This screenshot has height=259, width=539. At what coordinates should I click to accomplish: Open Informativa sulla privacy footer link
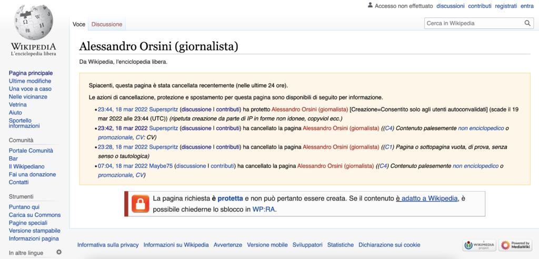pyautogui.click(x=108, y=245)
